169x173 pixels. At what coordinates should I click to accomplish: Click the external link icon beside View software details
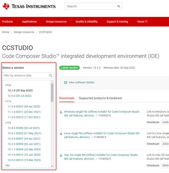66,83
